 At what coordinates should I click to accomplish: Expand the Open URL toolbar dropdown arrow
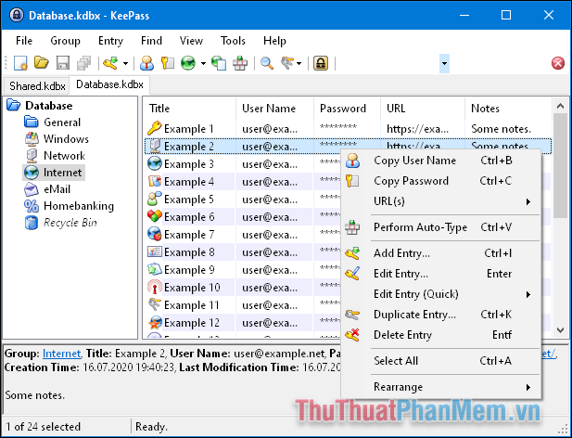203,63
